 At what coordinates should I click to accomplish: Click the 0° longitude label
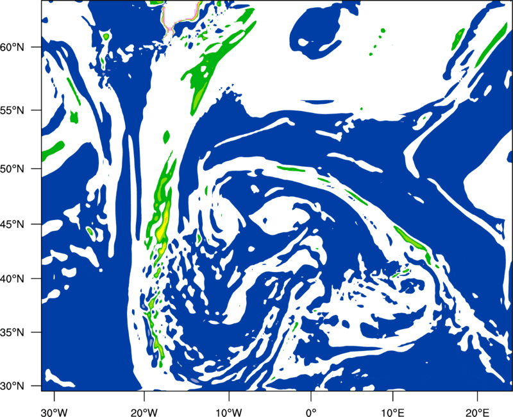310,412
